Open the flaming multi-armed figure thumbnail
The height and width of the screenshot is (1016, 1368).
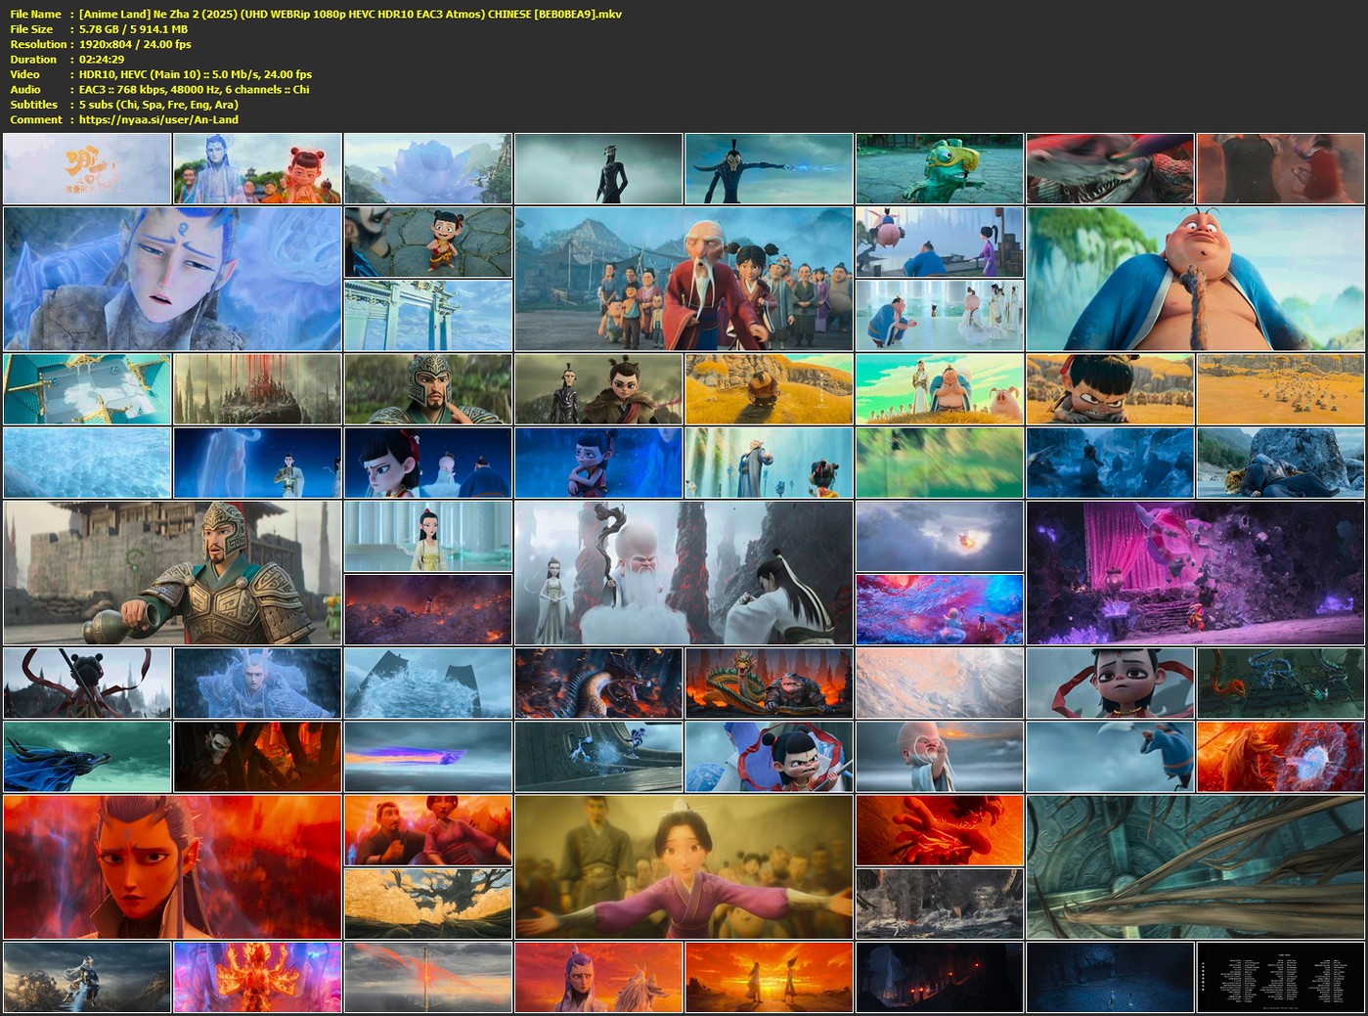click(x=258, y=977)
